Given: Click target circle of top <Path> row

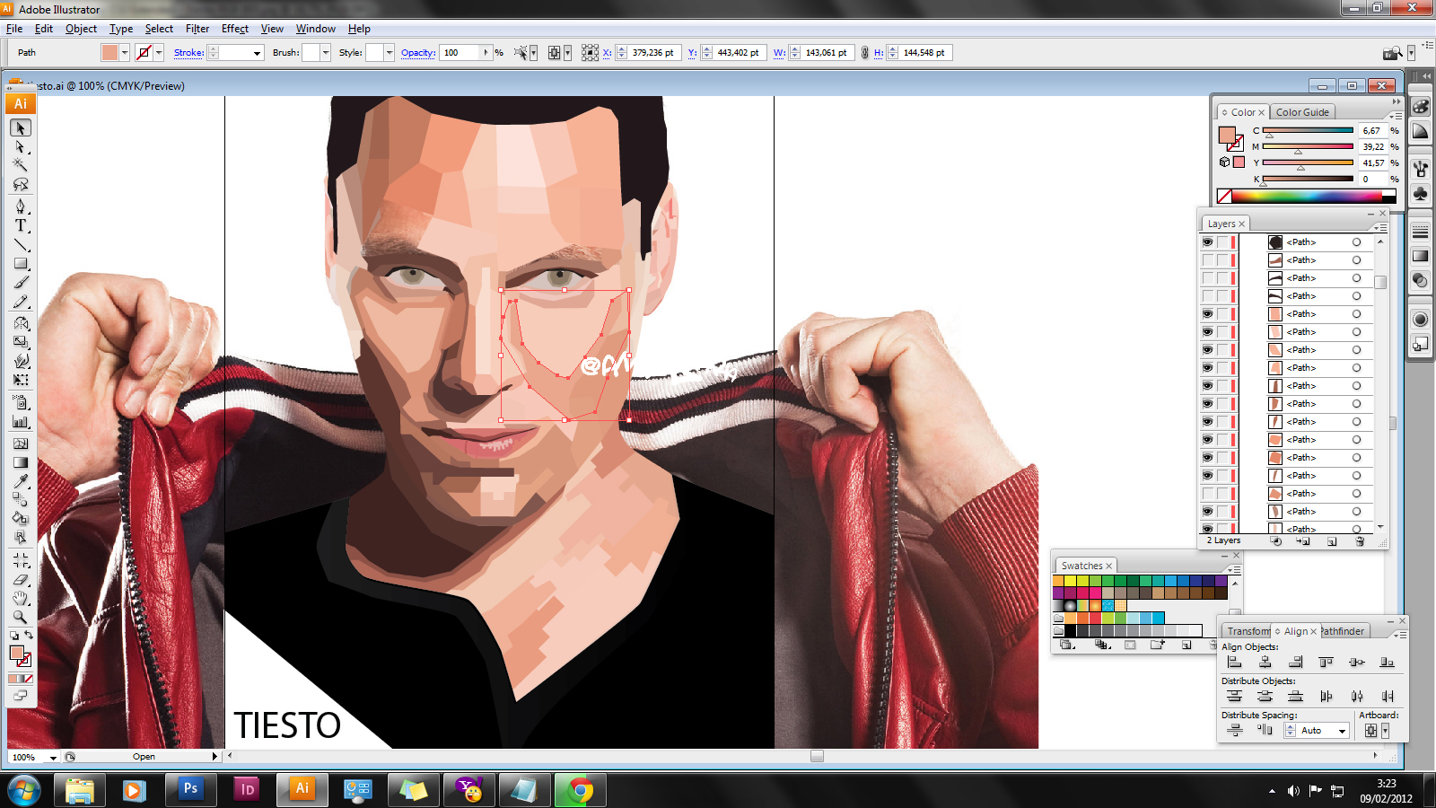Looking at the screenshot, I should 1356,242.
